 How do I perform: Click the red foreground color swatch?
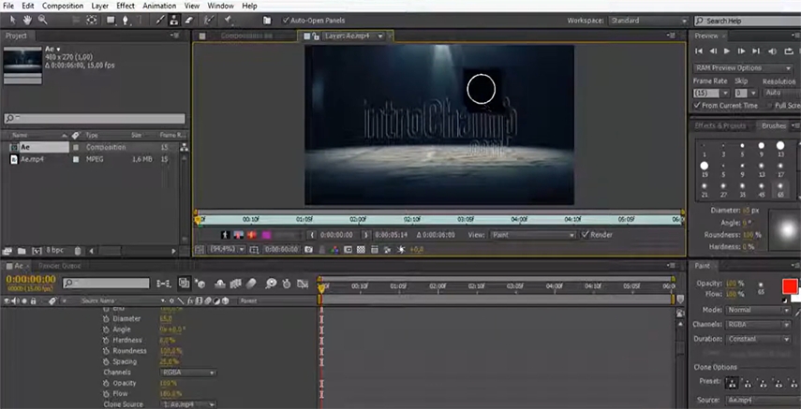tap(790, 286)
